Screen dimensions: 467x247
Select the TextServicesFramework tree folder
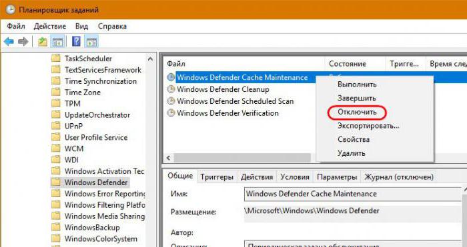[103, 70]
